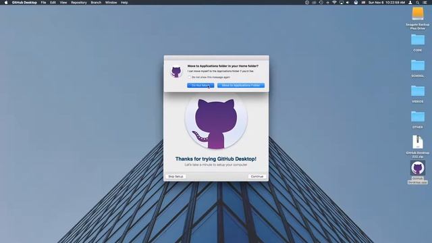This screenshot has height=243, width=432.
Task: Select the SCHOOL folder on desktop
Action: (x=418, y=65)
